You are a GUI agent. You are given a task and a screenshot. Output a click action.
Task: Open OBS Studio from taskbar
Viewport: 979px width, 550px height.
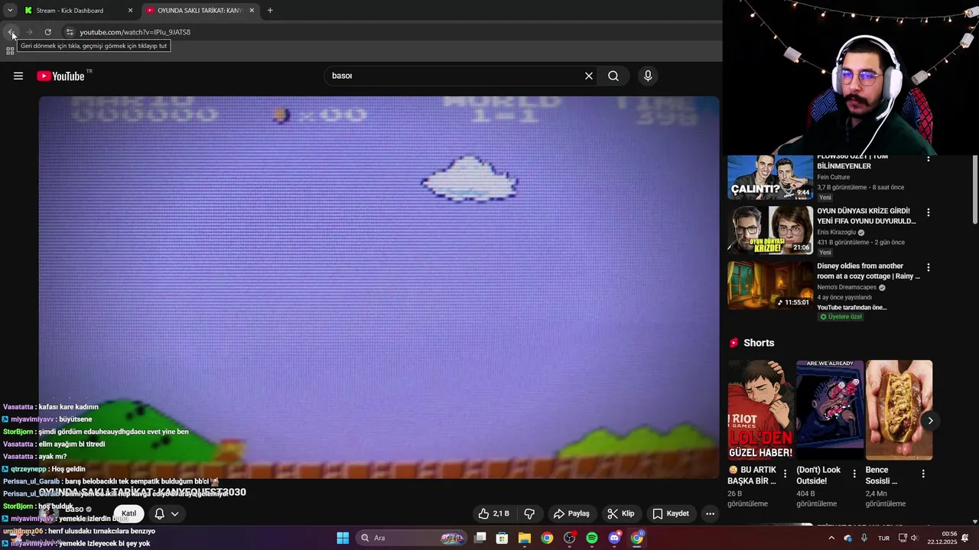pos(569,538)
